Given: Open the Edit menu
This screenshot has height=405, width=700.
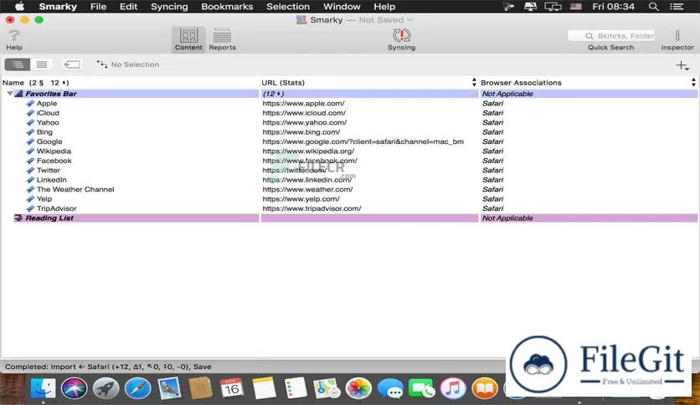Looking at the screenshot, I should coord(129,7).
